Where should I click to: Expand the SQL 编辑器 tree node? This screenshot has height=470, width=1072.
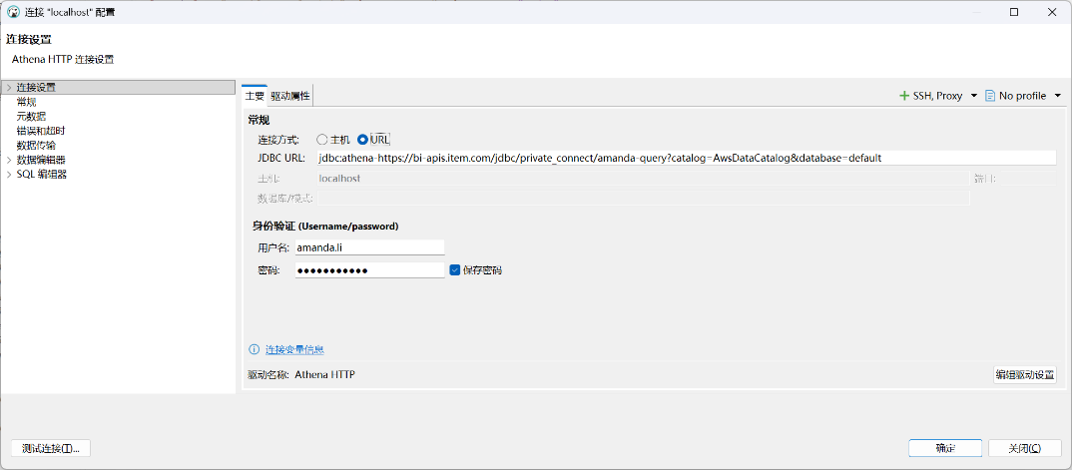pos(8,175)
